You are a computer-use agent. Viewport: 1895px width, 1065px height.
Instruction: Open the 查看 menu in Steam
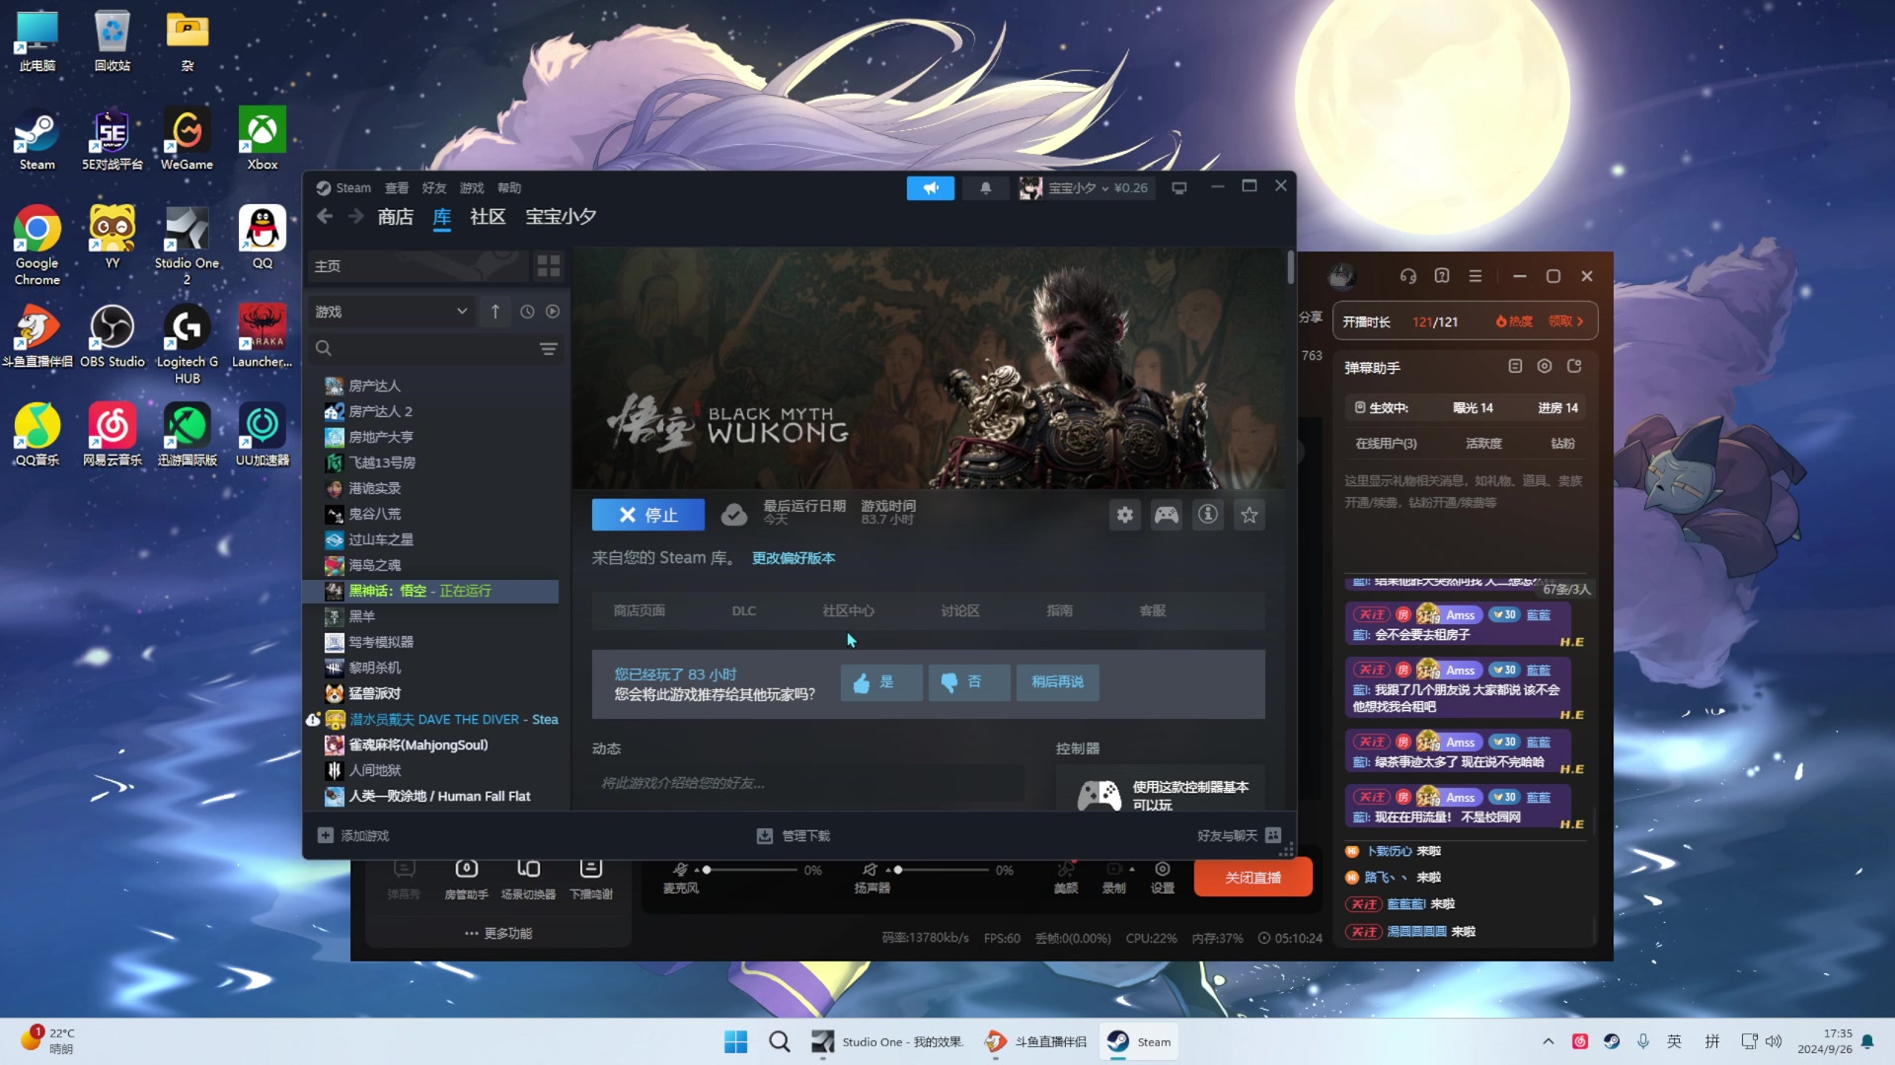pos(397,187)
